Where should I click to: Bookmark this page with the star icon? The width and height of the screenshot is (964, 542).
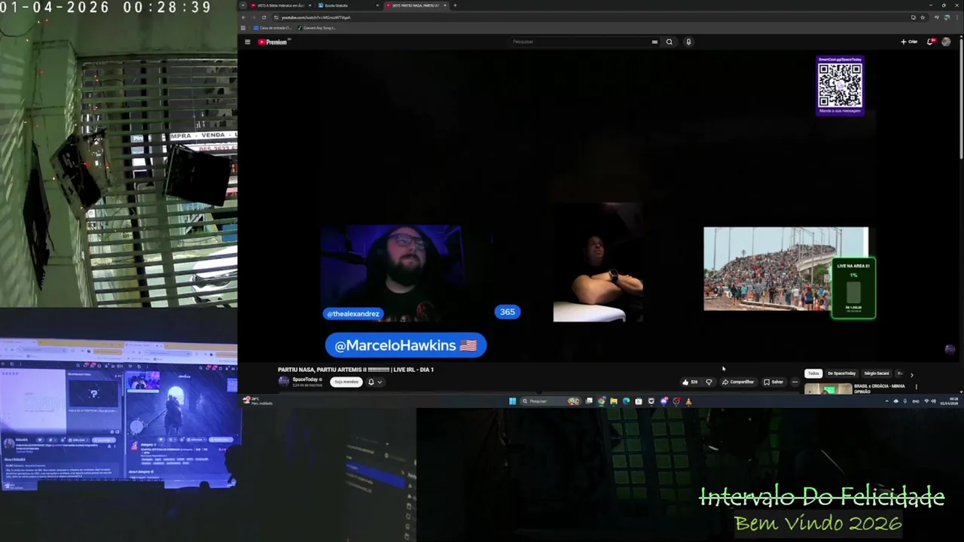[x=923, y=17]
